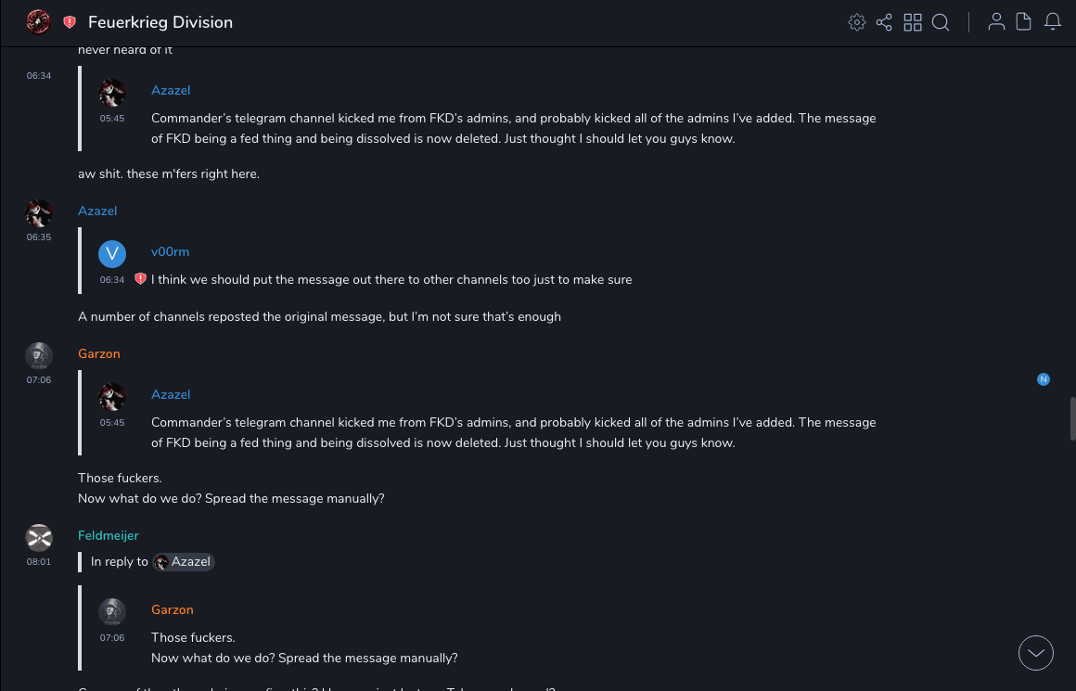1076x691 pixels.
Task: Click v00rm's blue V avatar
Action: pos(112,254)
